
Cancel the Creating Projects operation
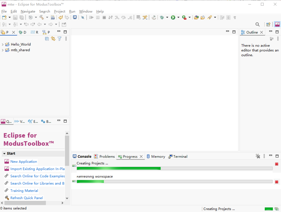point(277,164)
